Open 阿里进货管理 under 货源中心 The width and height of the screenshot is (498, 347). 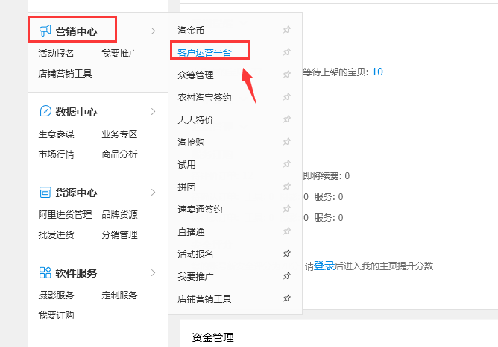[x=66, y=215]
